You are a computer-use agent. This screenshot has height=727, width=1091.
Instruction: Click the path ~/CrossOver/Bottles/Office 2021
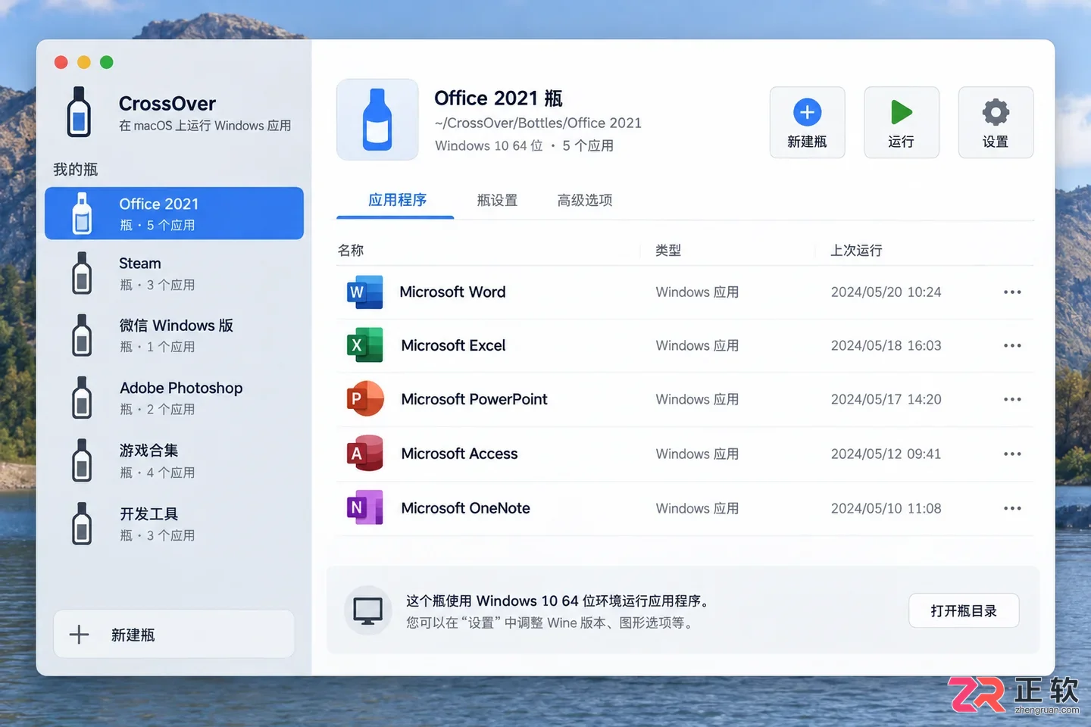pyautogui.click(x=538, y=123)
